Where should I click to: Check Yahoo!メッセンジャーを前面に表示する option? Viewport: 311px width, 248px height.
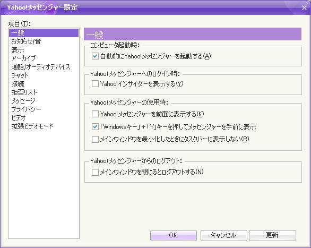(95, 114)
